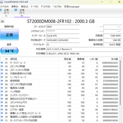This screenshot has width=123, height=123.
Task: Click the status dot for コマンドタイムアウト
Action: coord(2,102)
